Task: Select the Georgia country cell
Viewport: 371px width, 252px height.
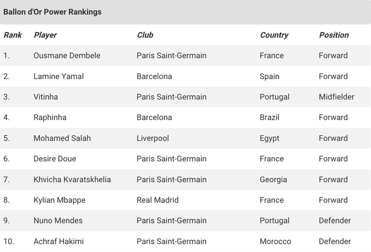Action: (273, 179)
